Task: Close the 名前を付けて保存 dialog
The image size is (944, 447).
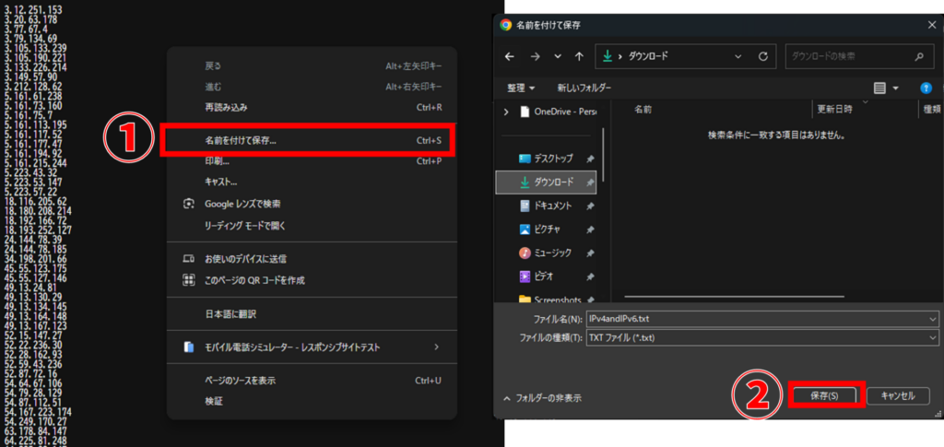Action: pos(931,25)
